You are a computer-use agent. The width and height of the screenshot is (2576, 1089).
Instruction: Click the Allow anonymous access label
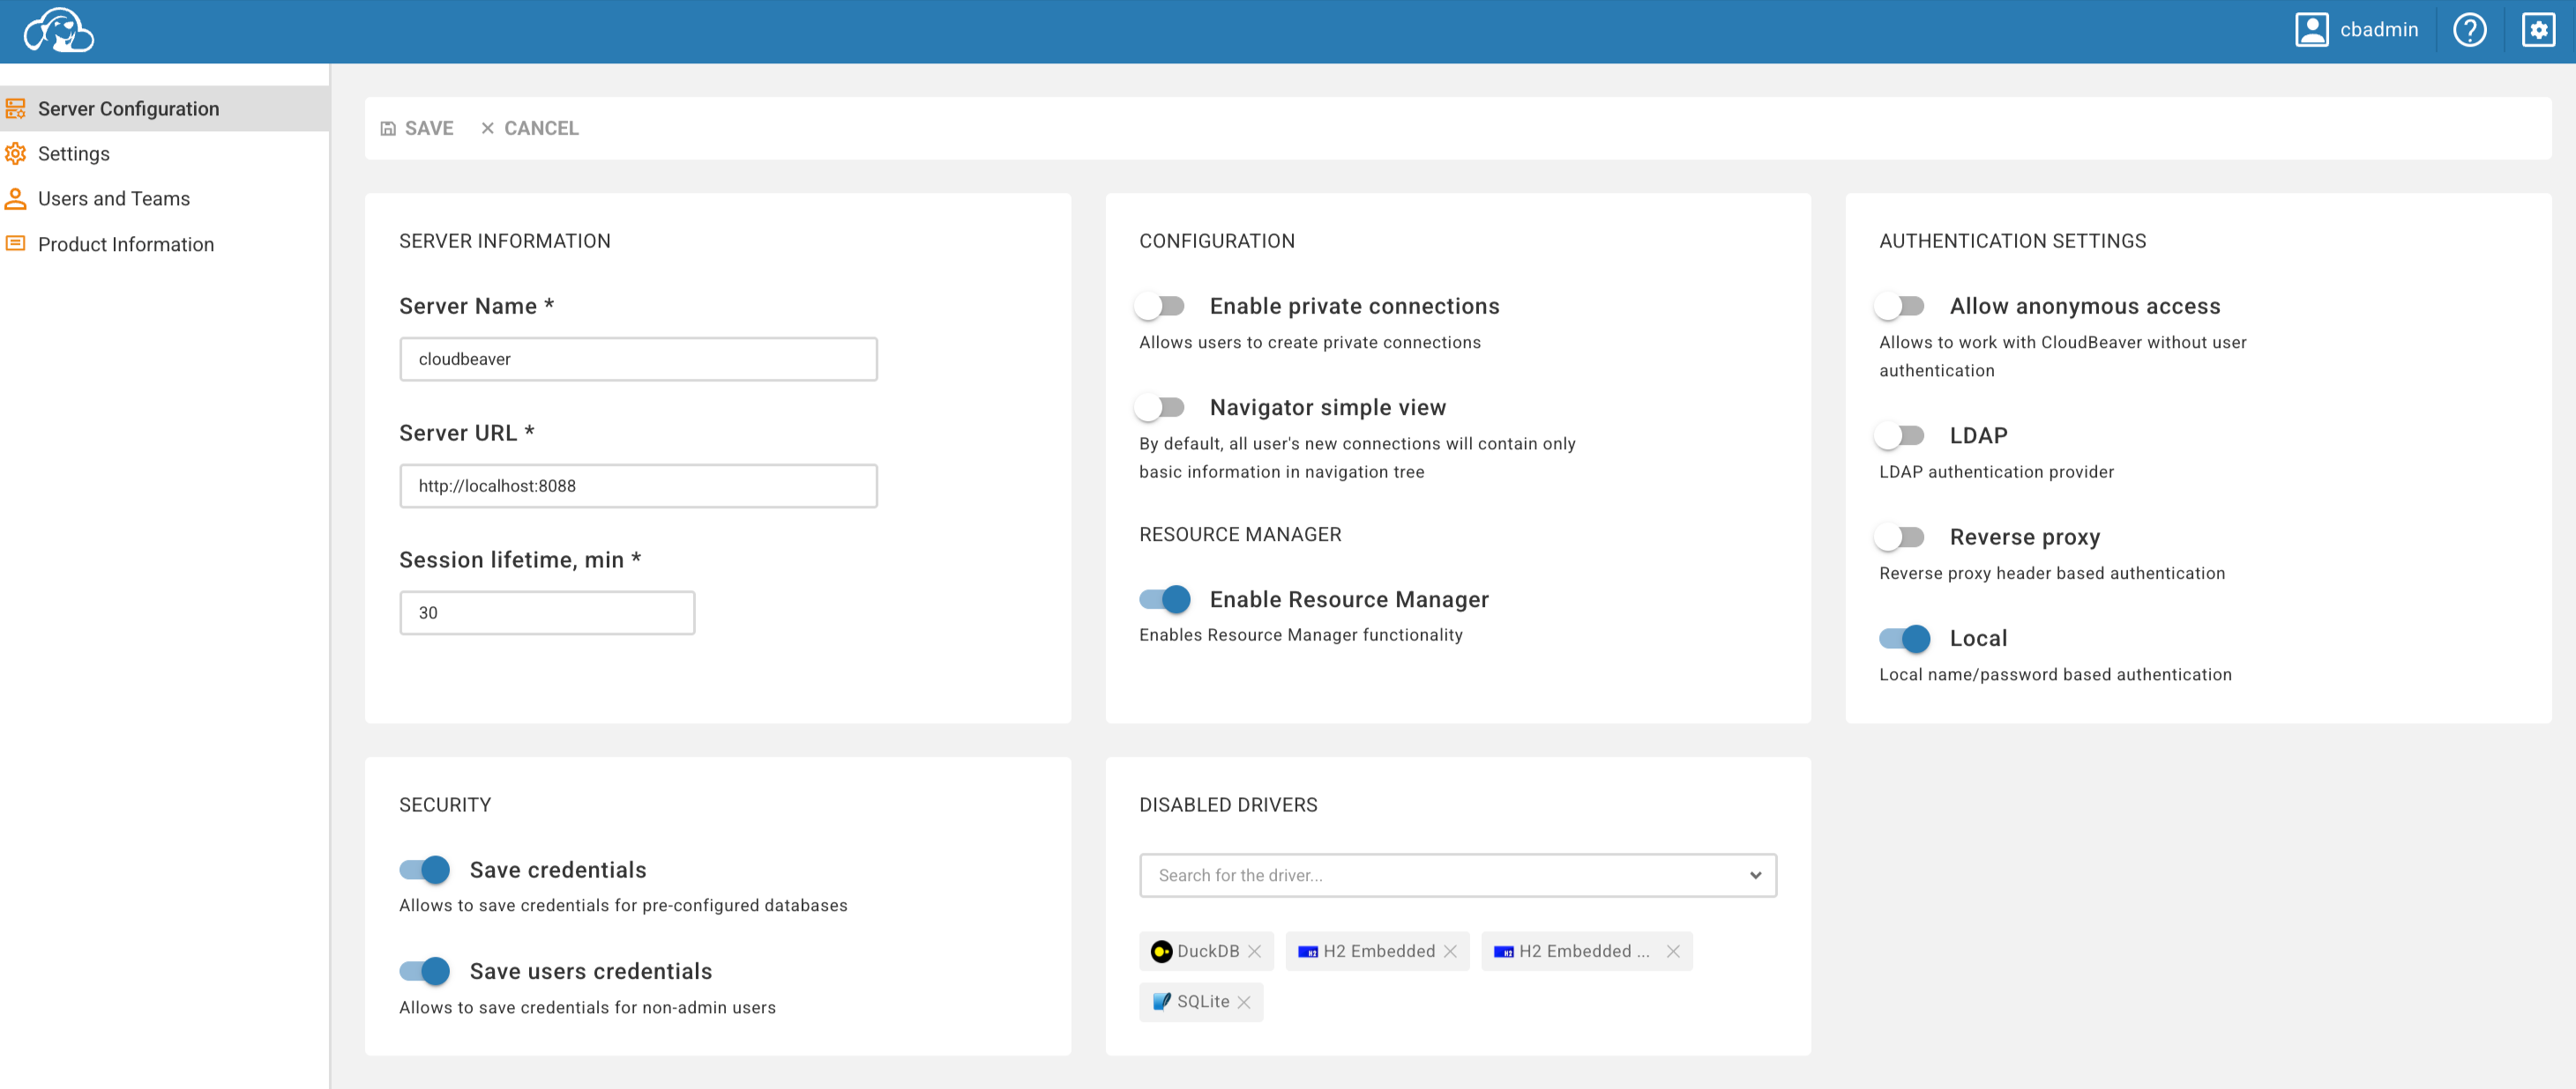2084,306
